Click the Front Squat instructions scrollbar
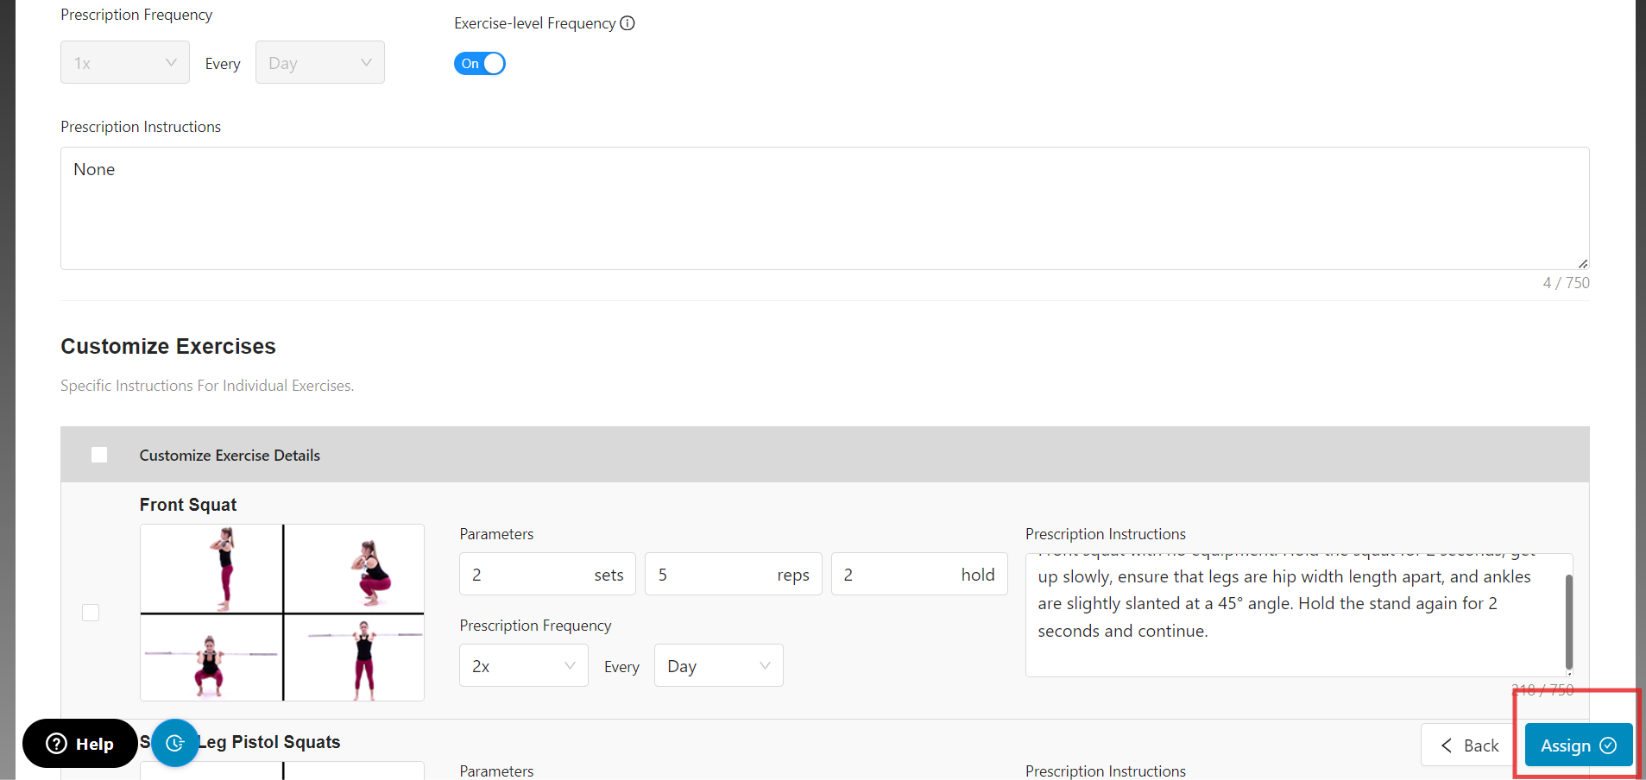 pyautogui.click(x=1568, y=621)
